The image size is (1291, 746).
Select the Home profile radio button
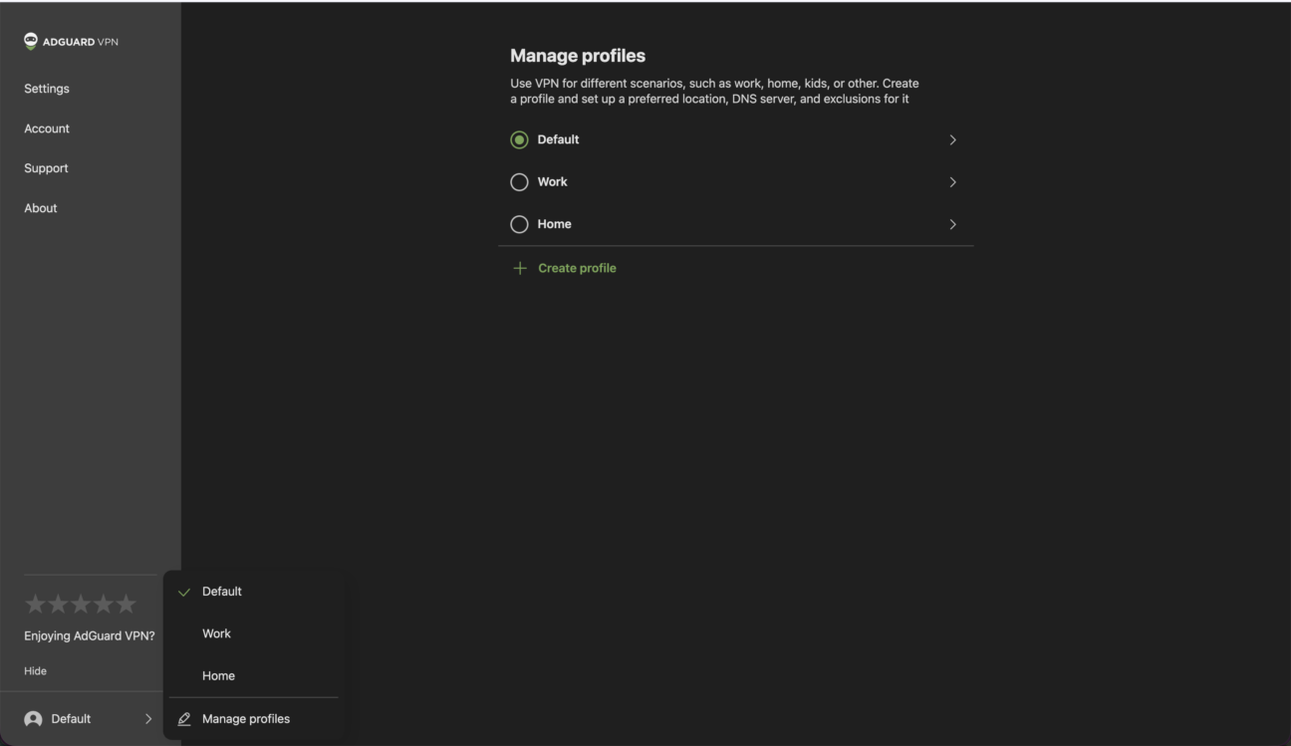pos(519,224)
